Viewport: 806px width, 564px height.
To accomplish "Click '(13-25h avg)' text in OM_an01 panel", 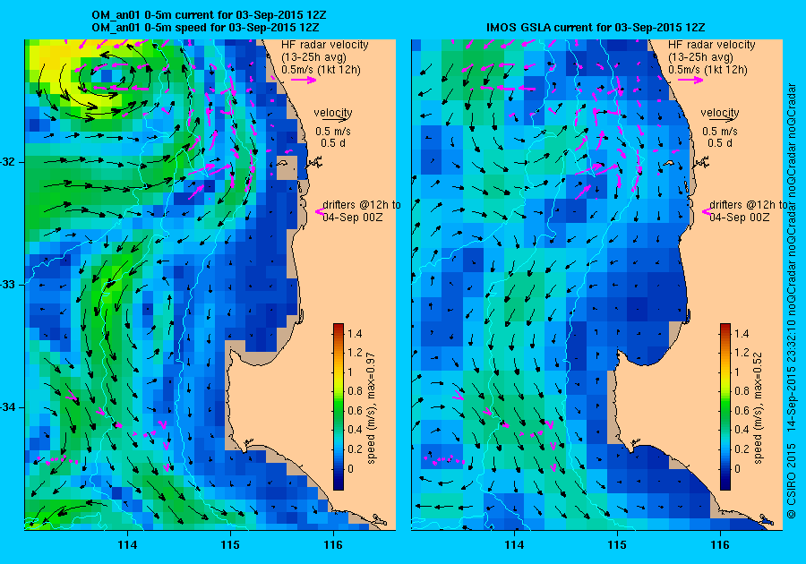I will click(313, 57).
